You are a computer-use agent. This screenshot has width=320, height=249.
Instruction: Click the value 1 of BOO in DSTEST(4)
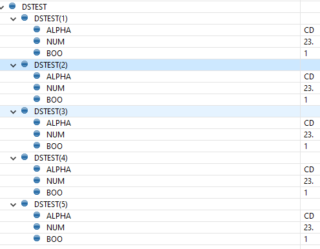[x=306, y=193]
